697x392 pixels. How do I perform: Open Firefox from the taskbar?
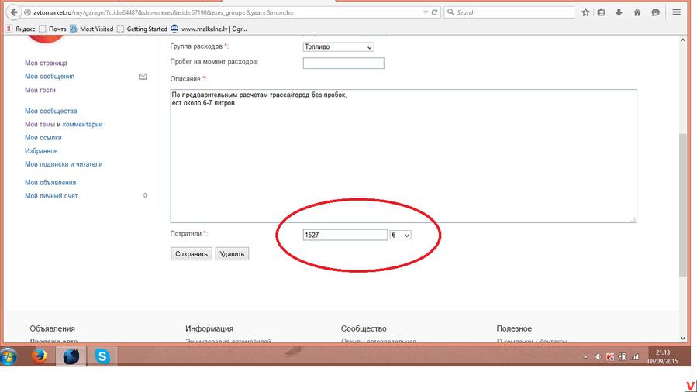pos(39,356)
